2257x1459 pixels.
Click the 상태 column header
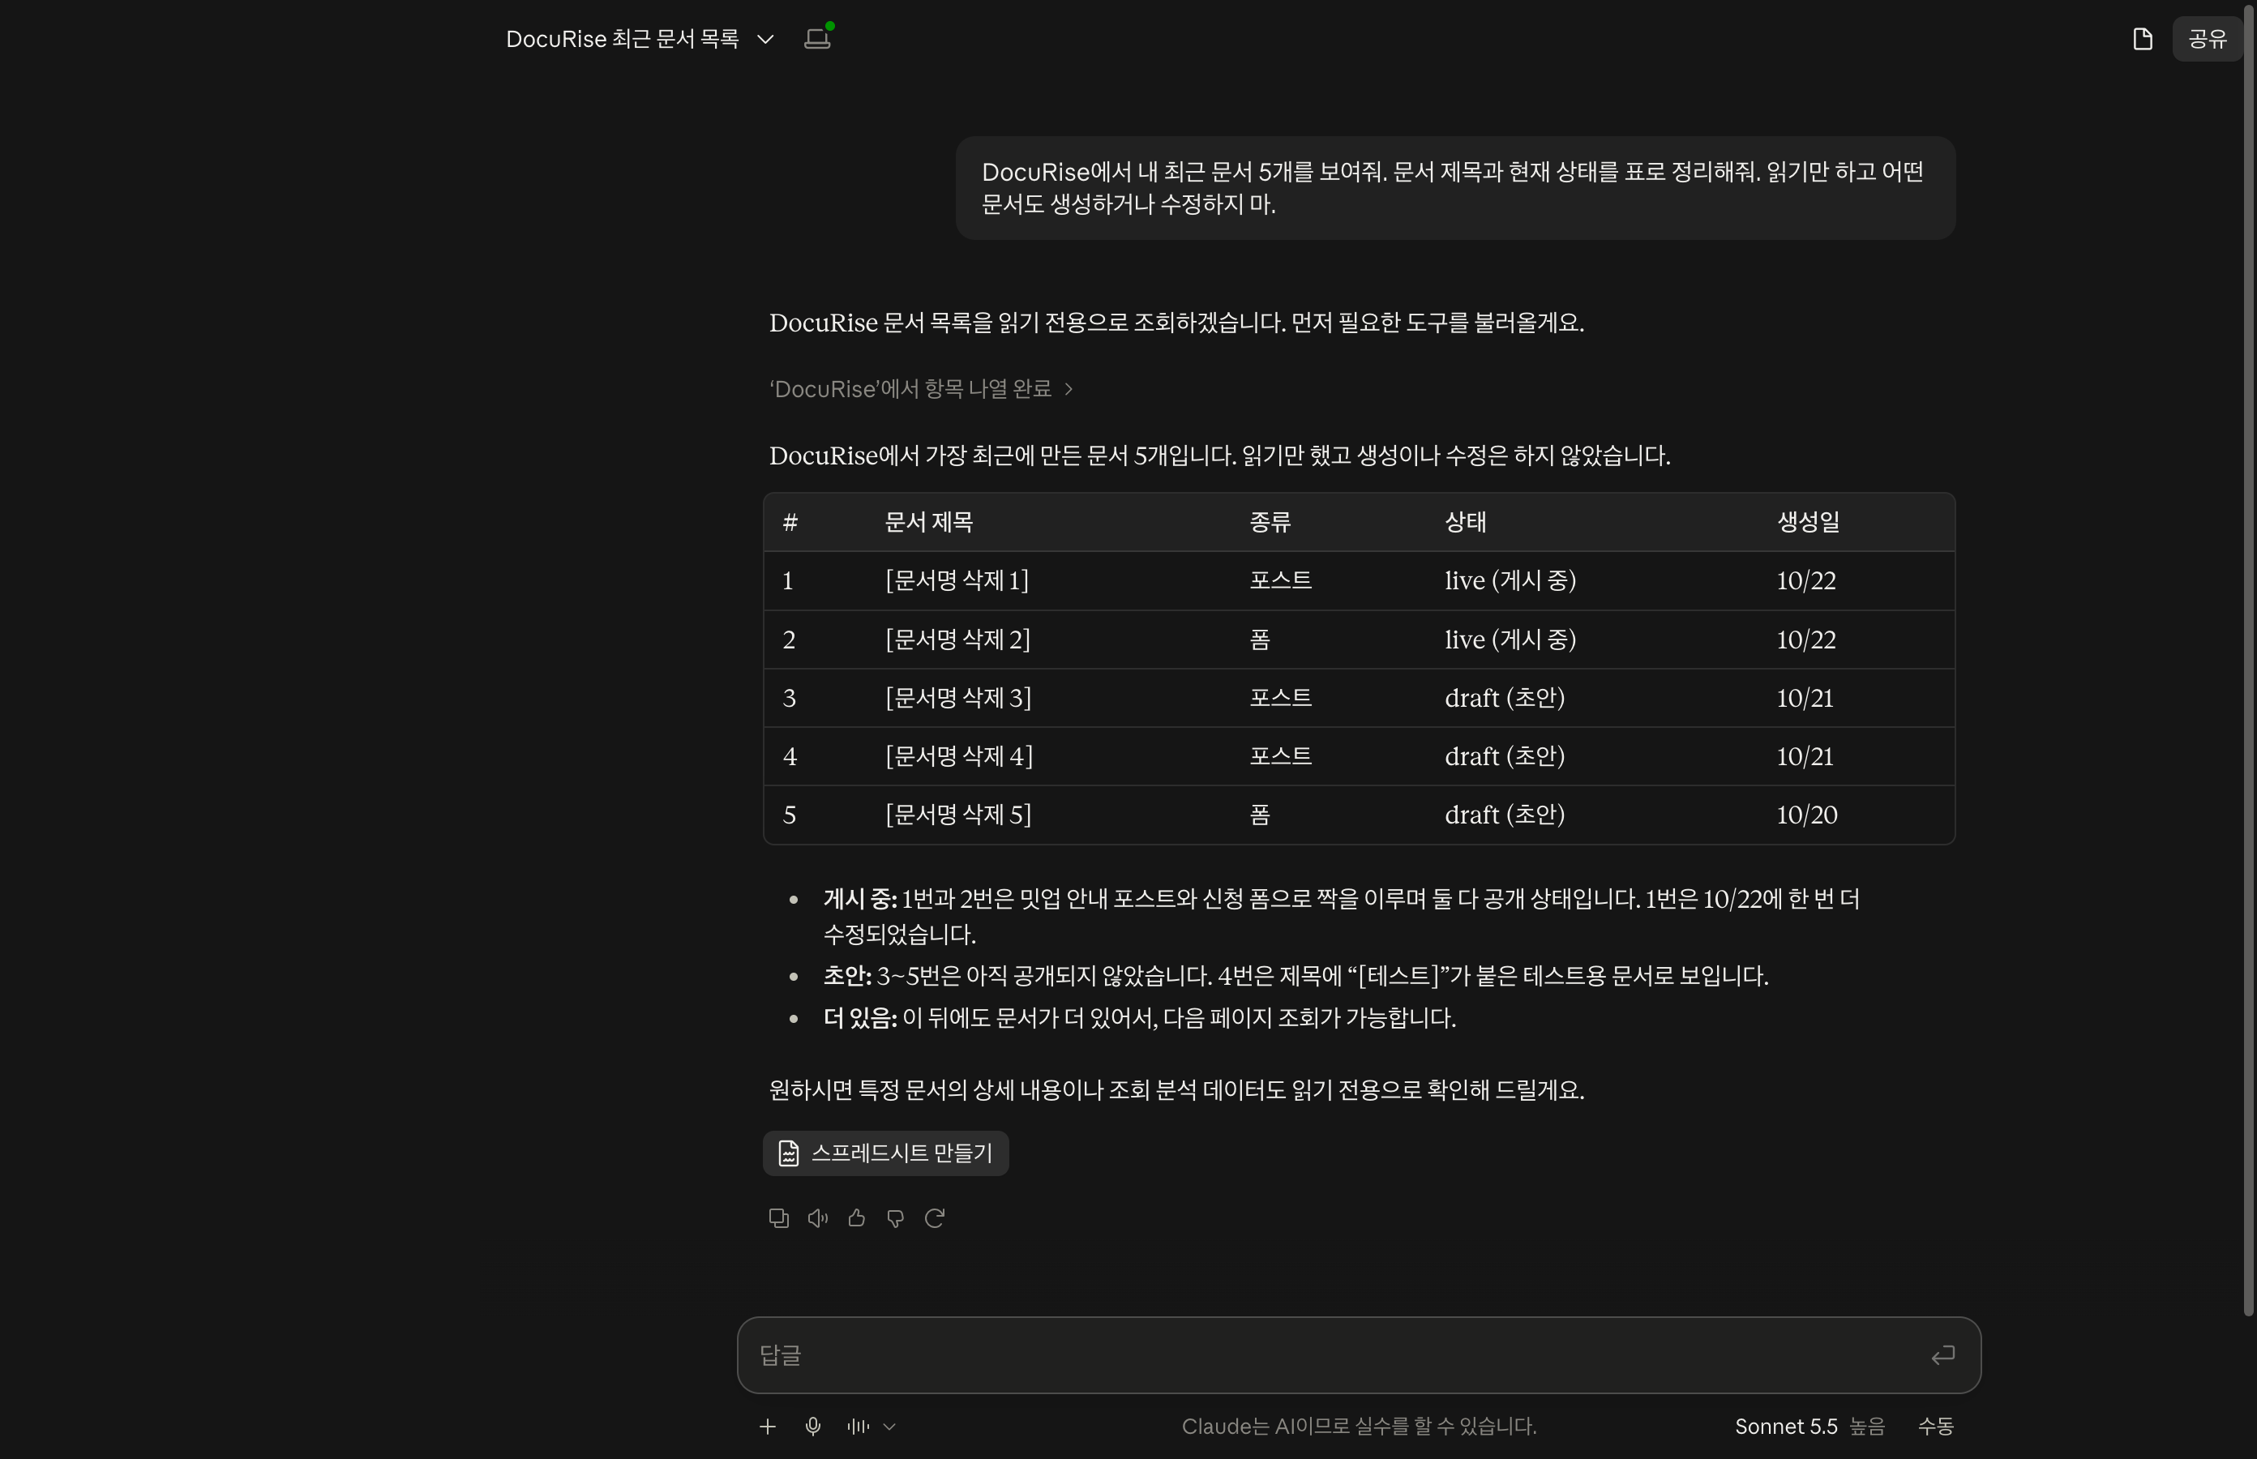(x=1465, y=522)
